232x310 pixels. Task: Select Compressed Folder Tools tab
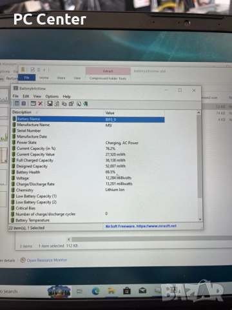108,78
